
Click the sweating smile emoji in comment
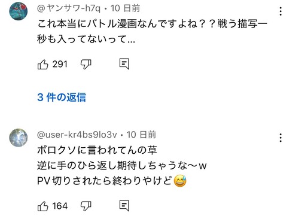180,181
